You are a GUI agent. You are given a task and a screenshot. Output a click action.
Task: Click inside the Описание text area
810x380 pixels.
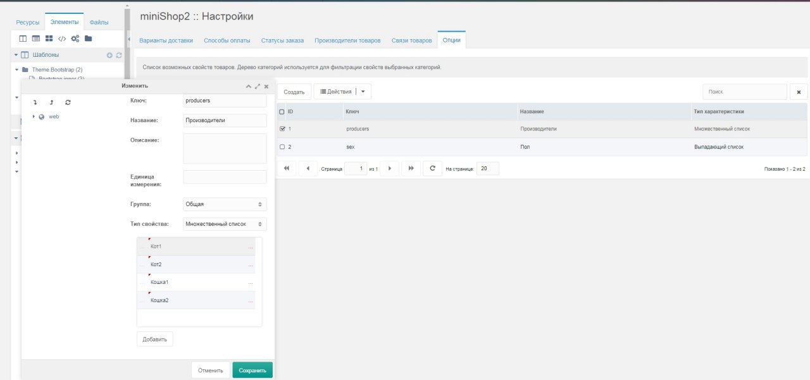tap(225, 149)
